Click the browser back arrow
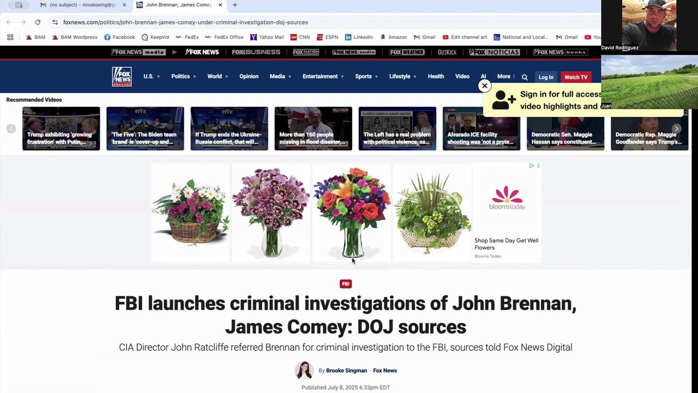Image resolution: width=698 pixels, height=393 pixels. pos(9,22)
